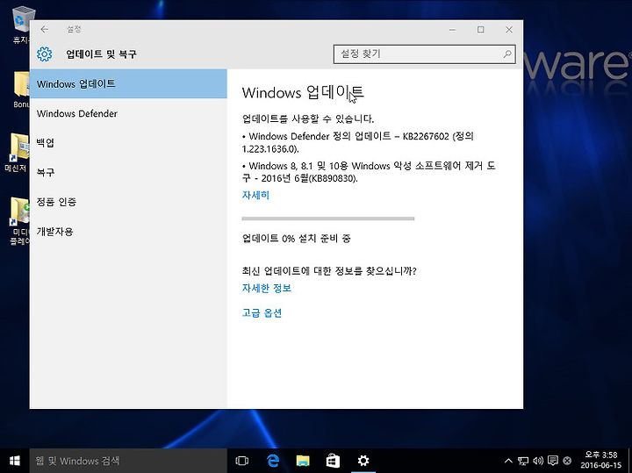Open the 정품 인증 section
The image size is (632, 473).
click(x=128, y=202)
